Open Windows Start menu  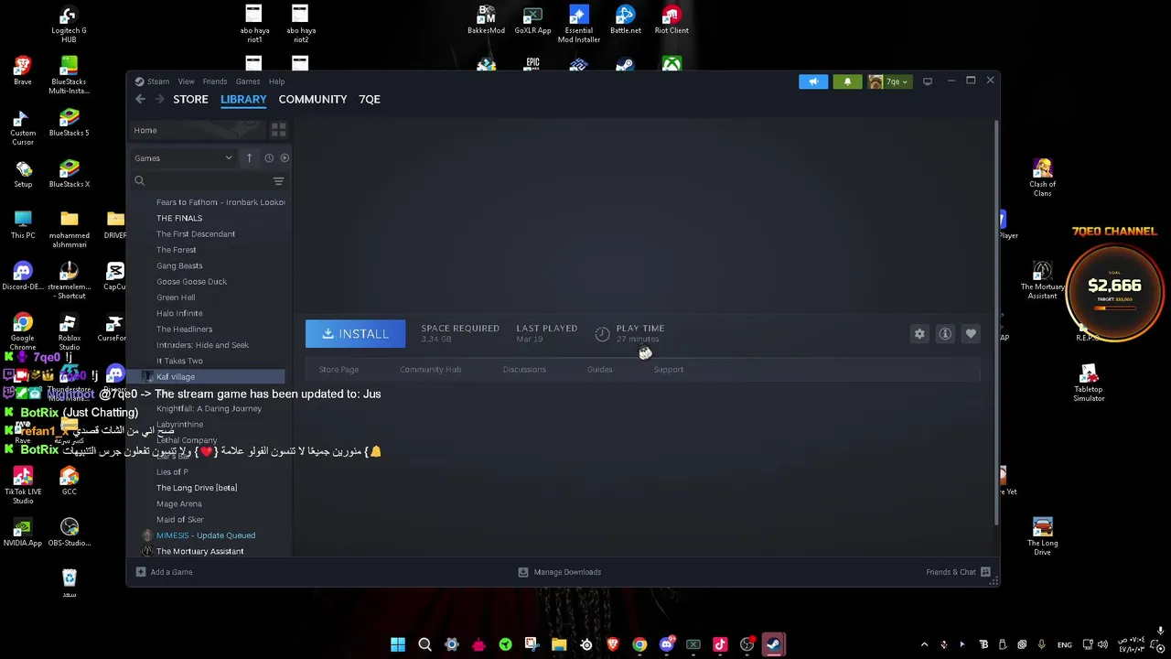[398, 644]
